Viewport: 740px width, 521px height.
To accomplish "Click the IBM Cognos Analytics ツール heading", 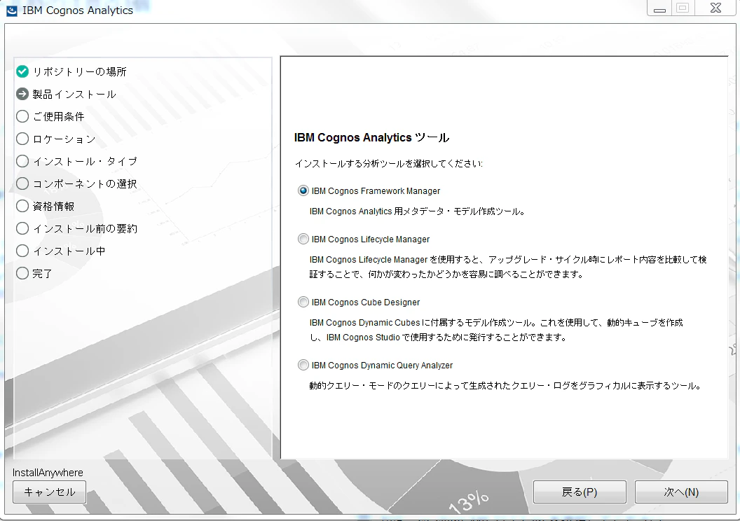I will [372, 138].
